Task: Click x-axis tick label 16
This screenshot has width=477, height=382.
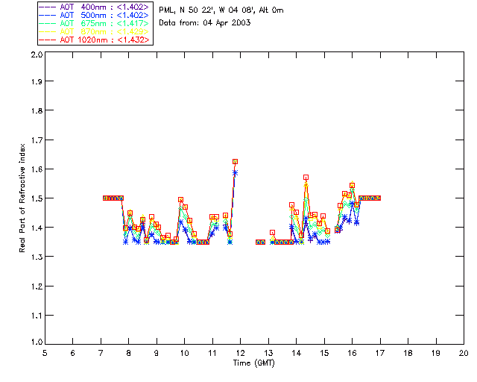Action: click(x=352, y=353)
